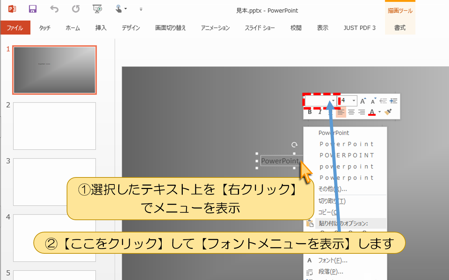The width and height of the screenshot is (449, 280).
Task: Start slideshow from beginning icon
Action: pyautogui.click(x=97, y=9)
